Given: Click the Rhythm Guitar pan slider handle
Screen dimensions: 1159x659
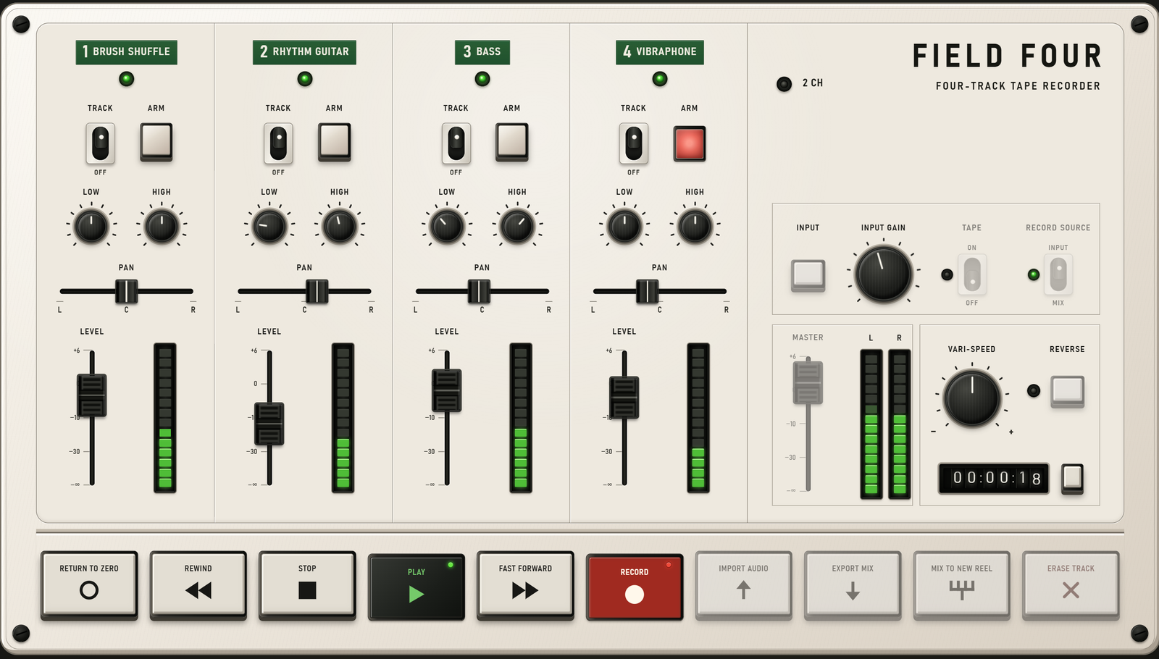Looking at the screenshot, I should click(x=317, y=291).
